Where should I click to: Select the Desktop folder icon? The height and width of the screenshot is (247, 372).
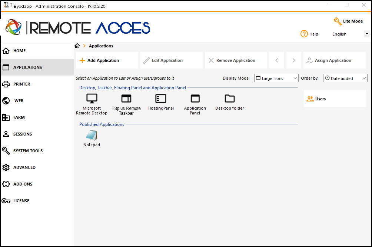click(x=230, y=99)
